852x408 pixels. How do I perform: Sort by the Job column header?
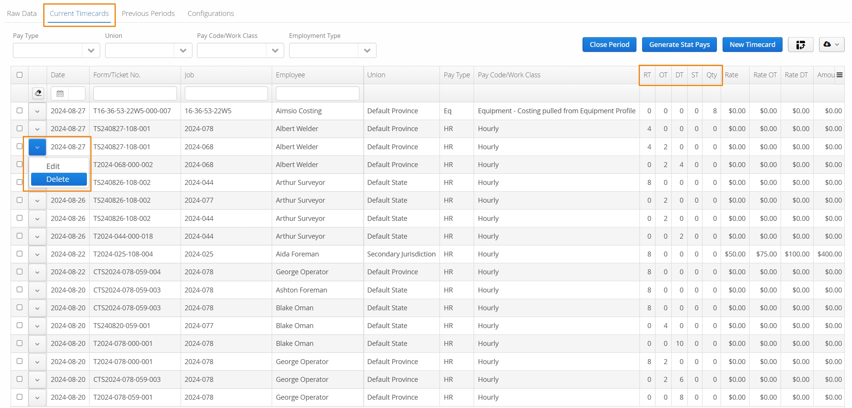226,75
